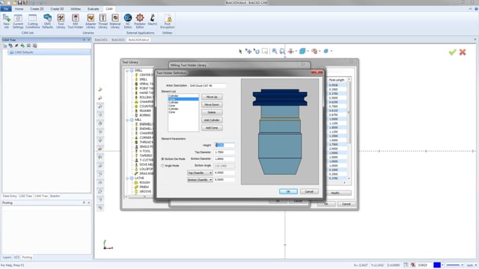The image size is (479, 269).
Task: Collapse the MILL node in Tool Library tree
Action: point(127,120)
